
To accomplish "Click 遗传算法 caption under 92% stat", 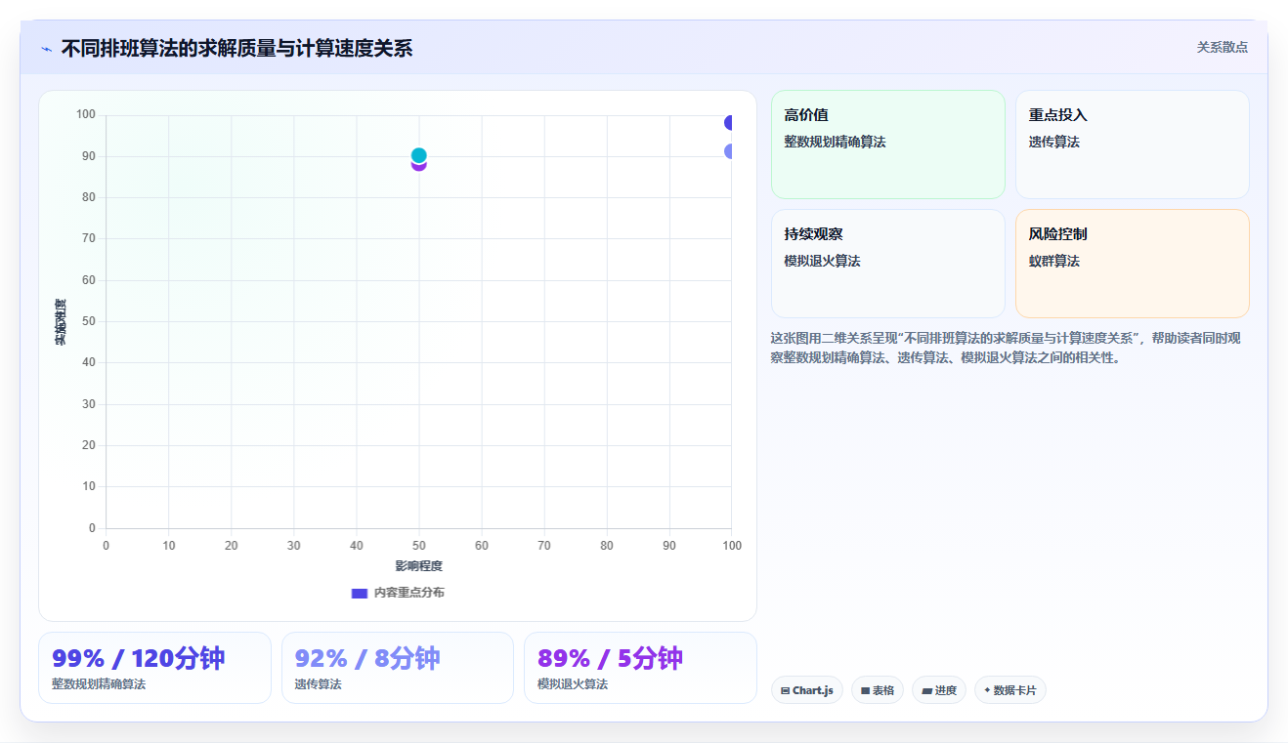I will pos(318,684).
